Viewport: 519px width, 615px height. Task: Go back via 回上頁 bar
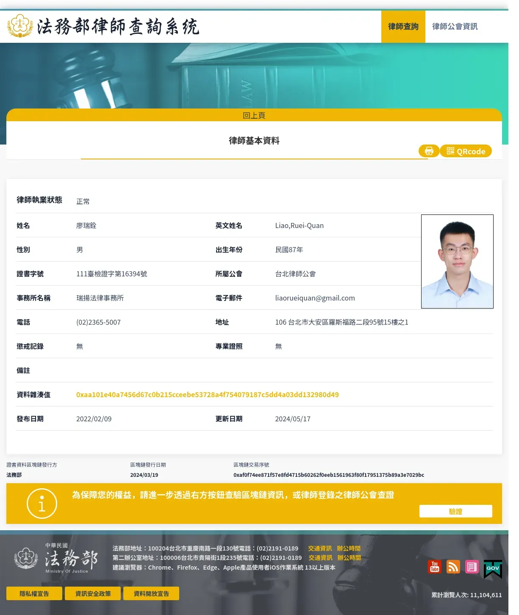pyautogui.click(x=254, y=115)
